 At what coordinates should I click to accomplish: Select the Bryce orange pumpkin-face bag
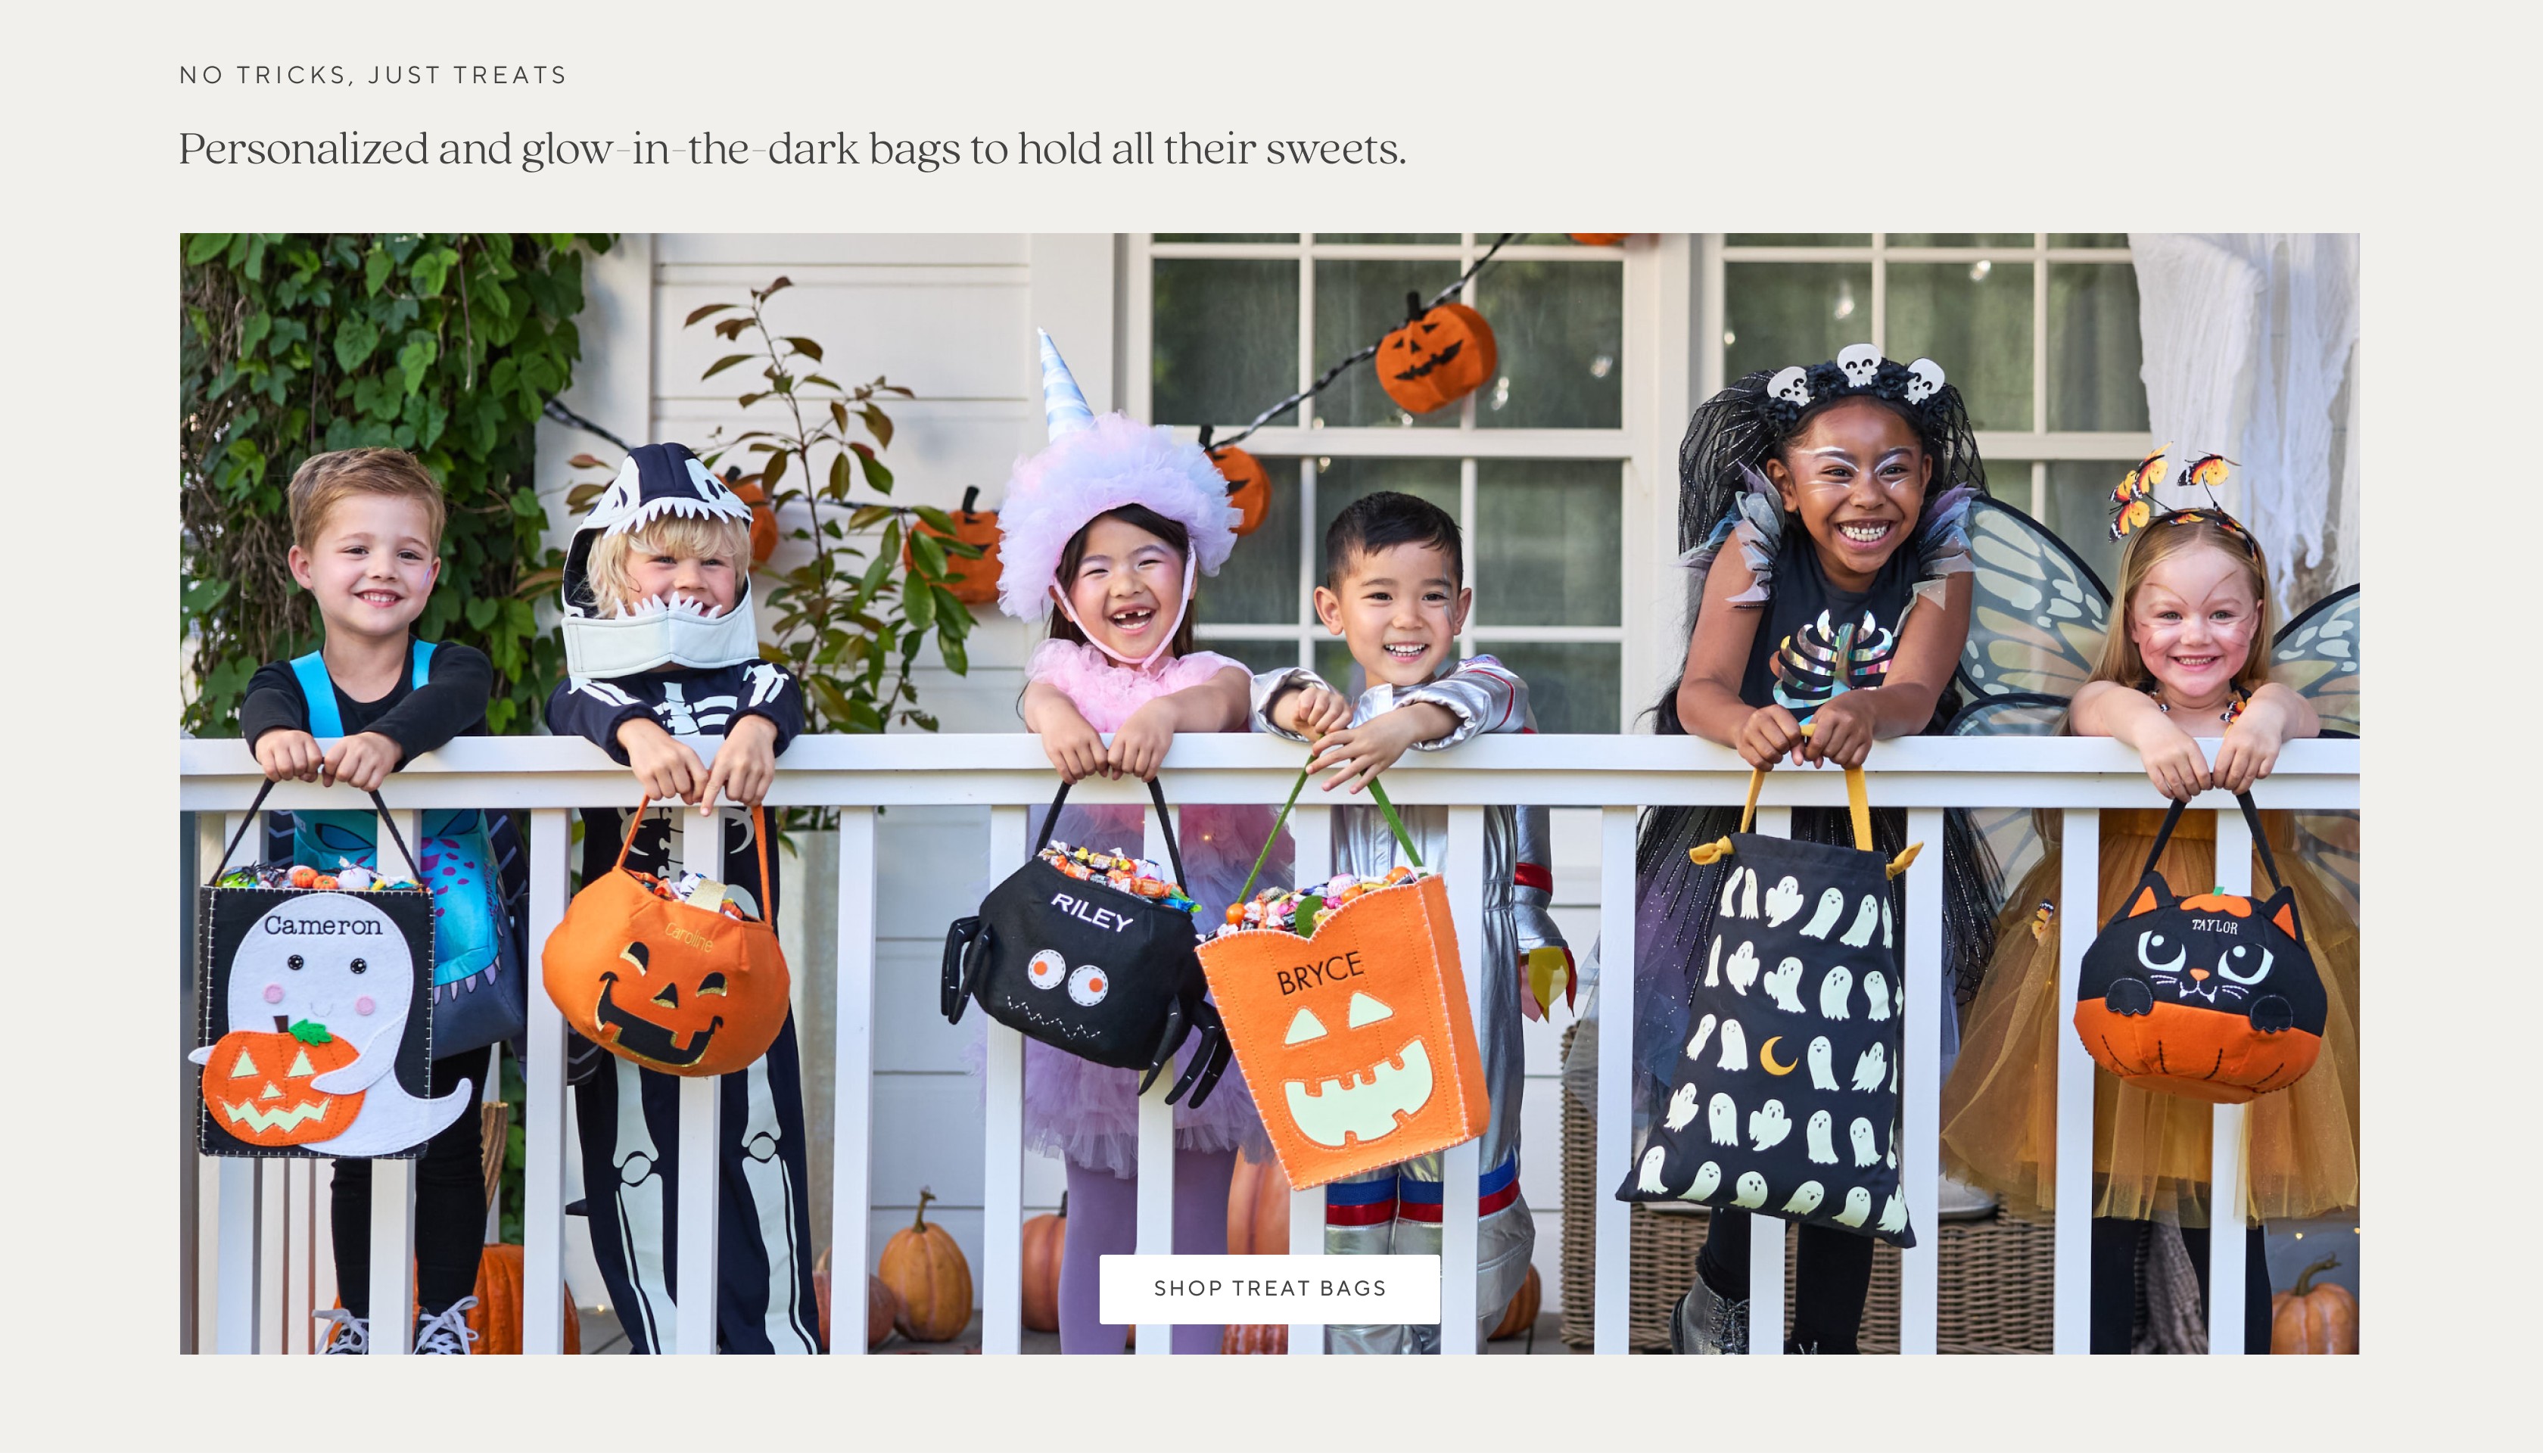coord(1345,1030)
